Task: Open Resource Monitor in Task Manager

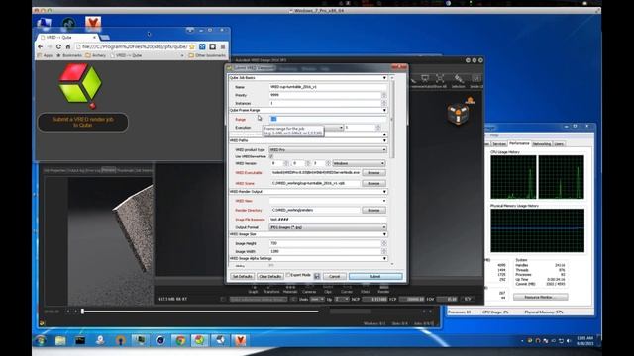Action: pos(540,297)
